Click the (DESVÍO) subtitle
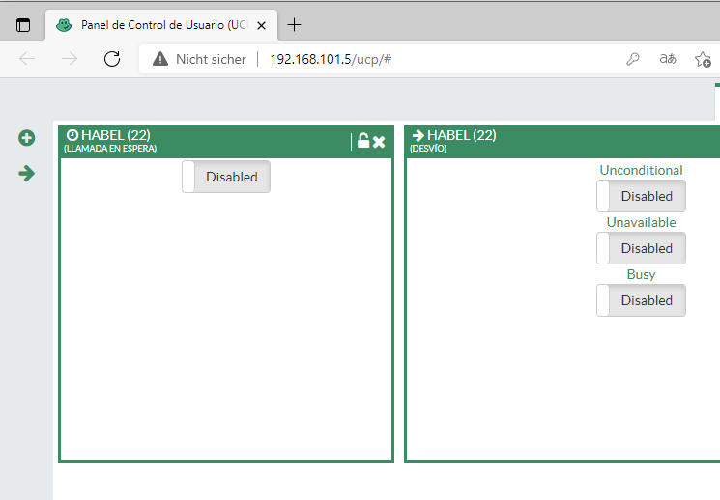The height and width of the screenshot is (500, 720). (428, 149)
